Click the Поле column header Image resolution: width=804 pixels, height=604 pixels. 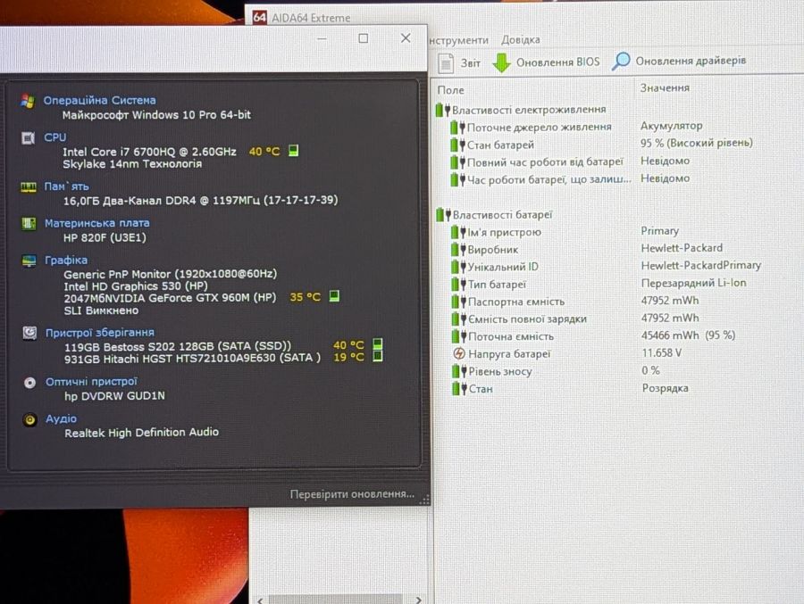(451, 90)
